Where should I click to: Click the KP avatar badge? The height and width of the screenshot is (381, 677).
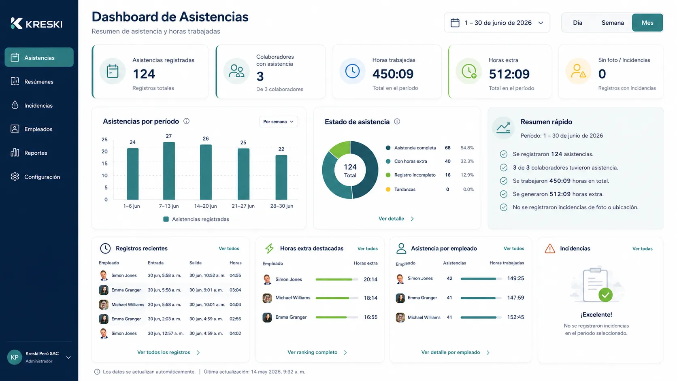(x=15, y=357)
